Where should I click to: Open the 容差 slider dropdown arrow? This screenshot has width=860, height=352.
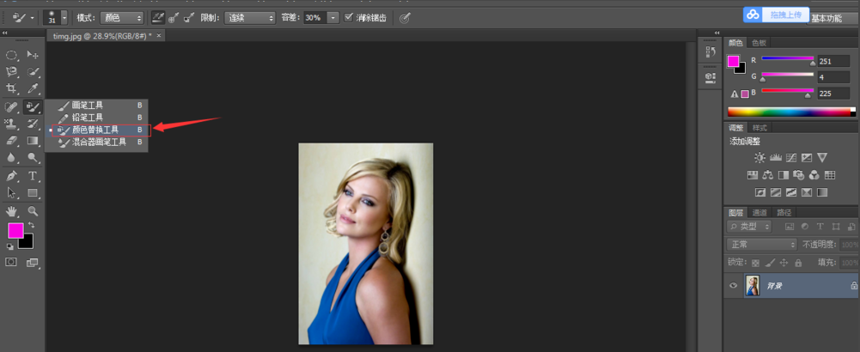click(x=333, y=17)
